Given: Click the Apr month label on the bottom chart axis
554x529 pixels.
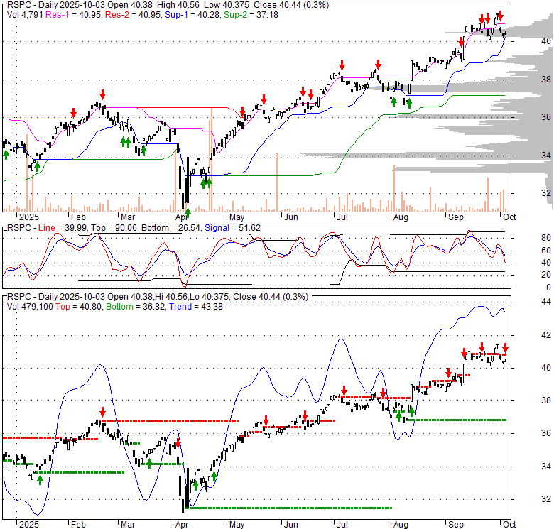Looking at the screenshot, I should pos(182,525).
